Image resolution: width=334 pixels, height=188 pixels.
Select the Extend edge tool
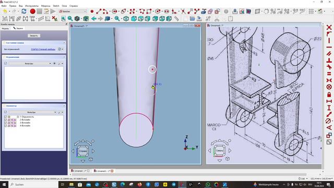click(x=190, y=11)
